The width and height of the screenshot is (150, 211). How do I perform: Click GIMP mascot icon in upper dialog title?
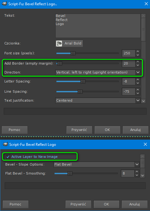pyautogui.click(x=4, y=4)
